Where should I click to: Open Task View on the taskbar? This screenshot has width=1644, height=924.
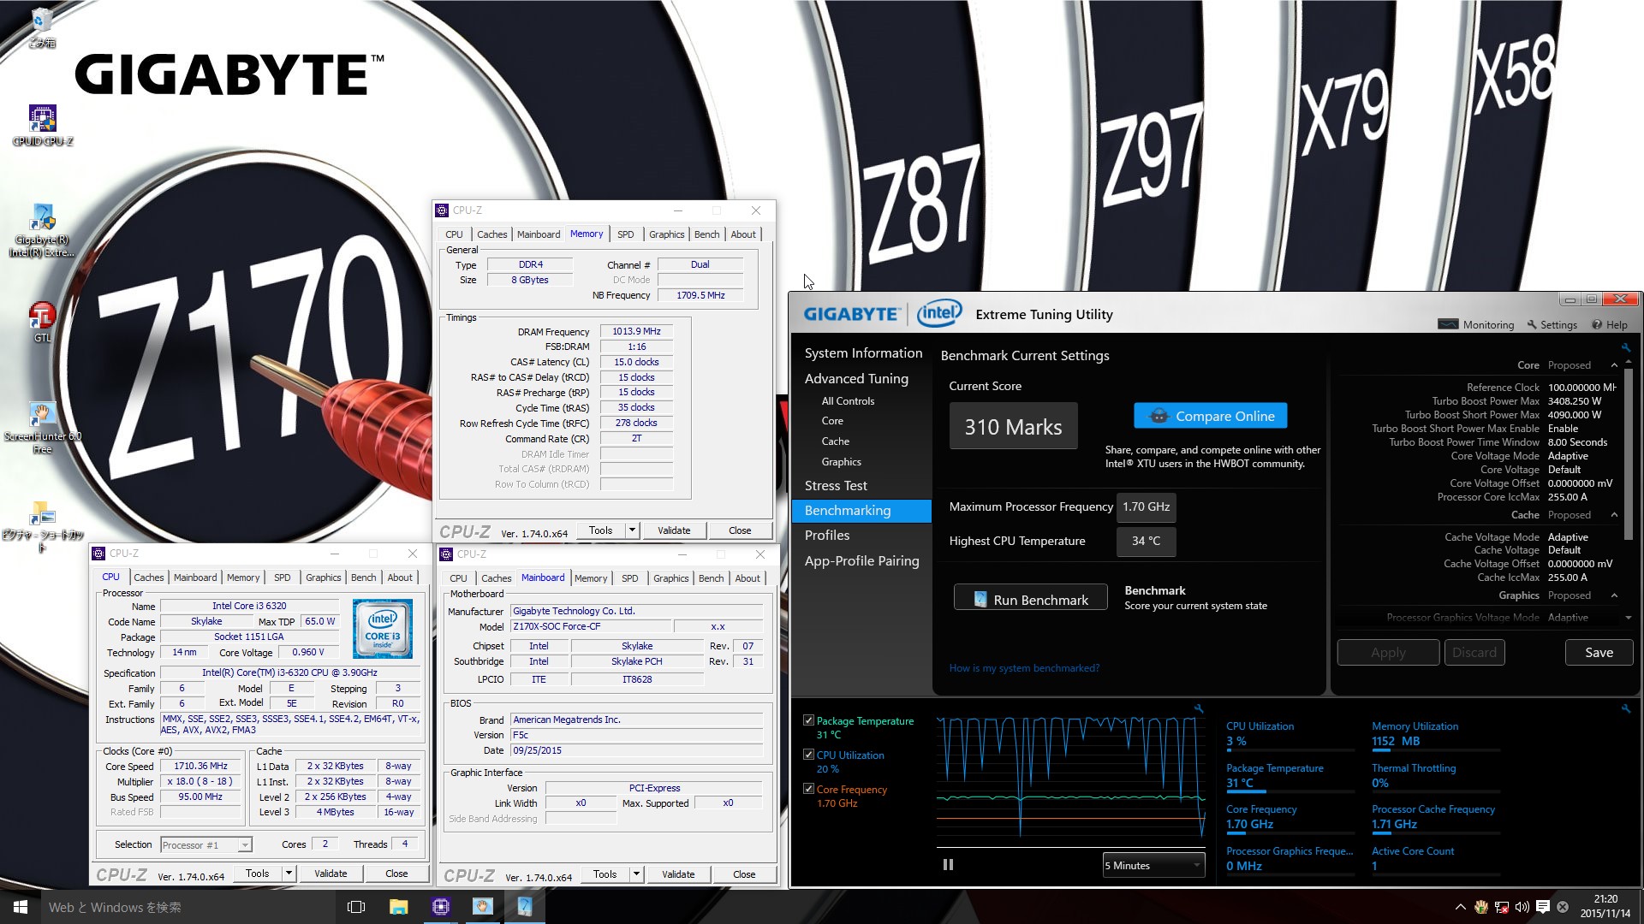[x=356, y=907]
